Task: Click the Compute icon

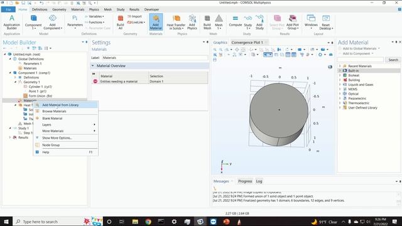Action: pos(236,21)
